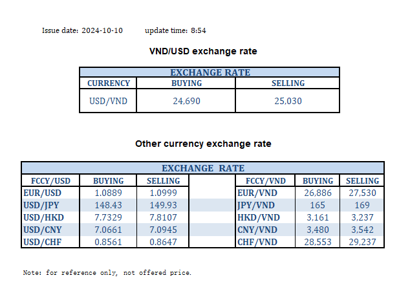Click the reference-only note text
The height and width of the screenshot is (293, 410).
(107, 273)
